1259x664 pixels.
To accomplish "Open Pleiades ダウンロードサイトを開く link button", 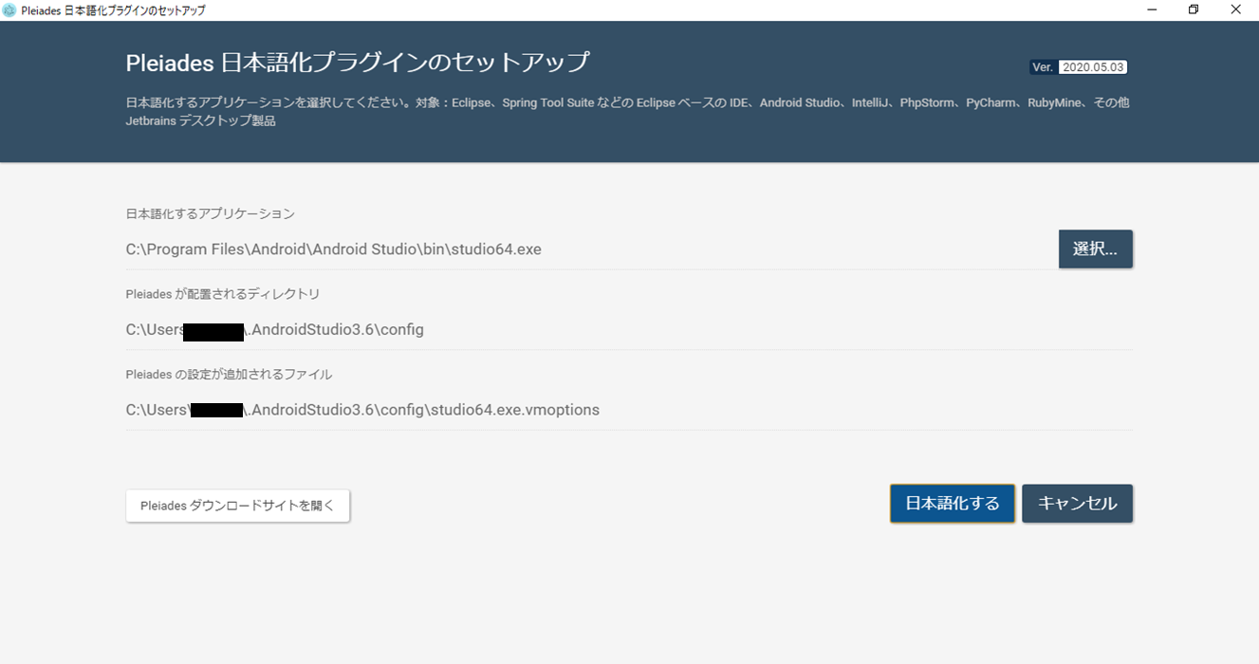I will 237,506.
